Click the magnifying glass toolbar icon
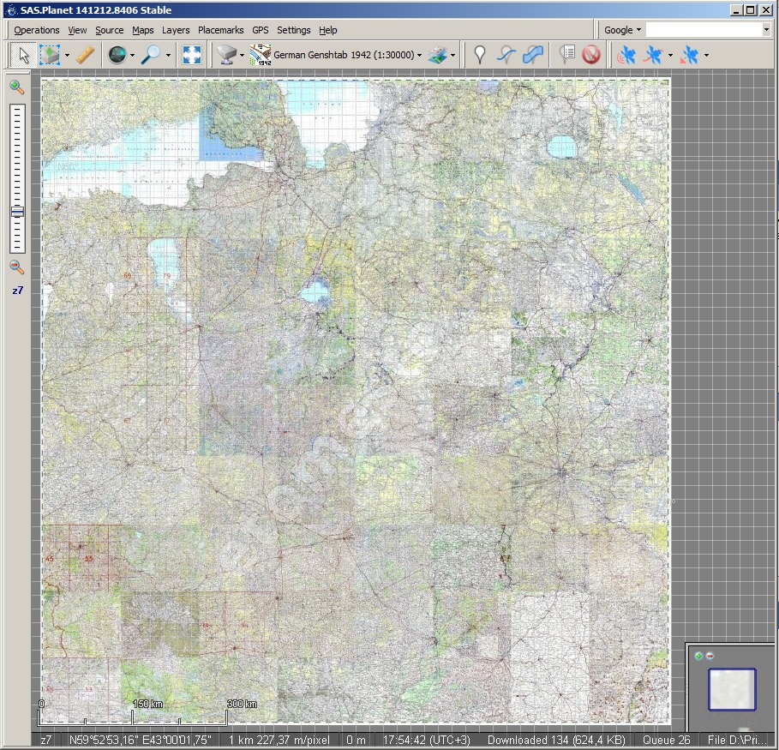 151,55
